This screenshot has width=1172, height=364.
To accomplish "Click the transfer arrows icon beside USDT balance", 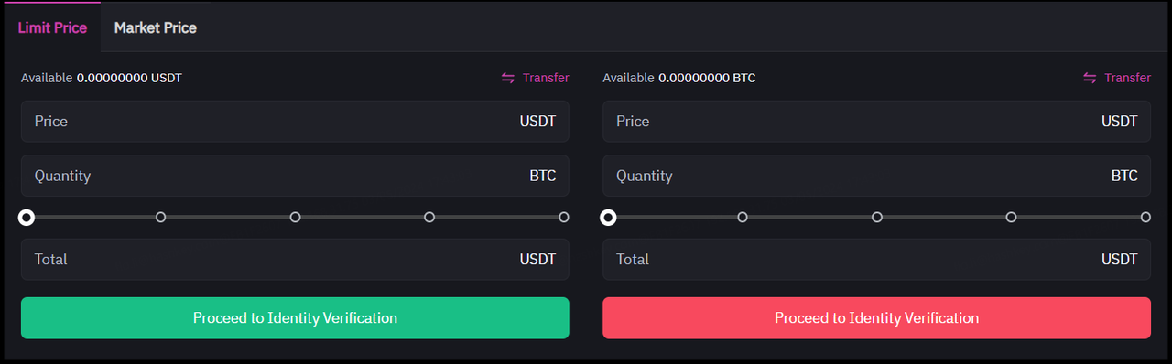I will pos(508,78).
